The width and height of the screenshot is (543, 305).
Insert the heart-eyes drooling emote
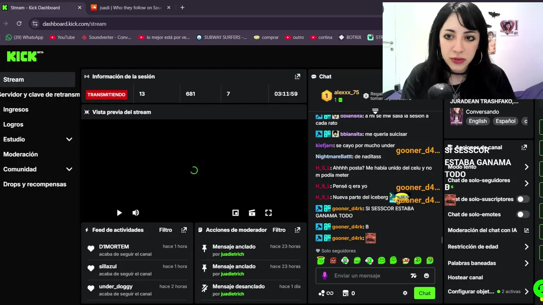tap(430, 261)
